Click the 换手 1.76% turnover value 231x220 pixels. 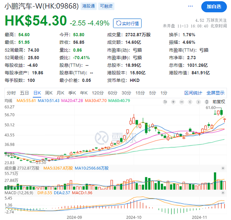(x=189, y=35)
